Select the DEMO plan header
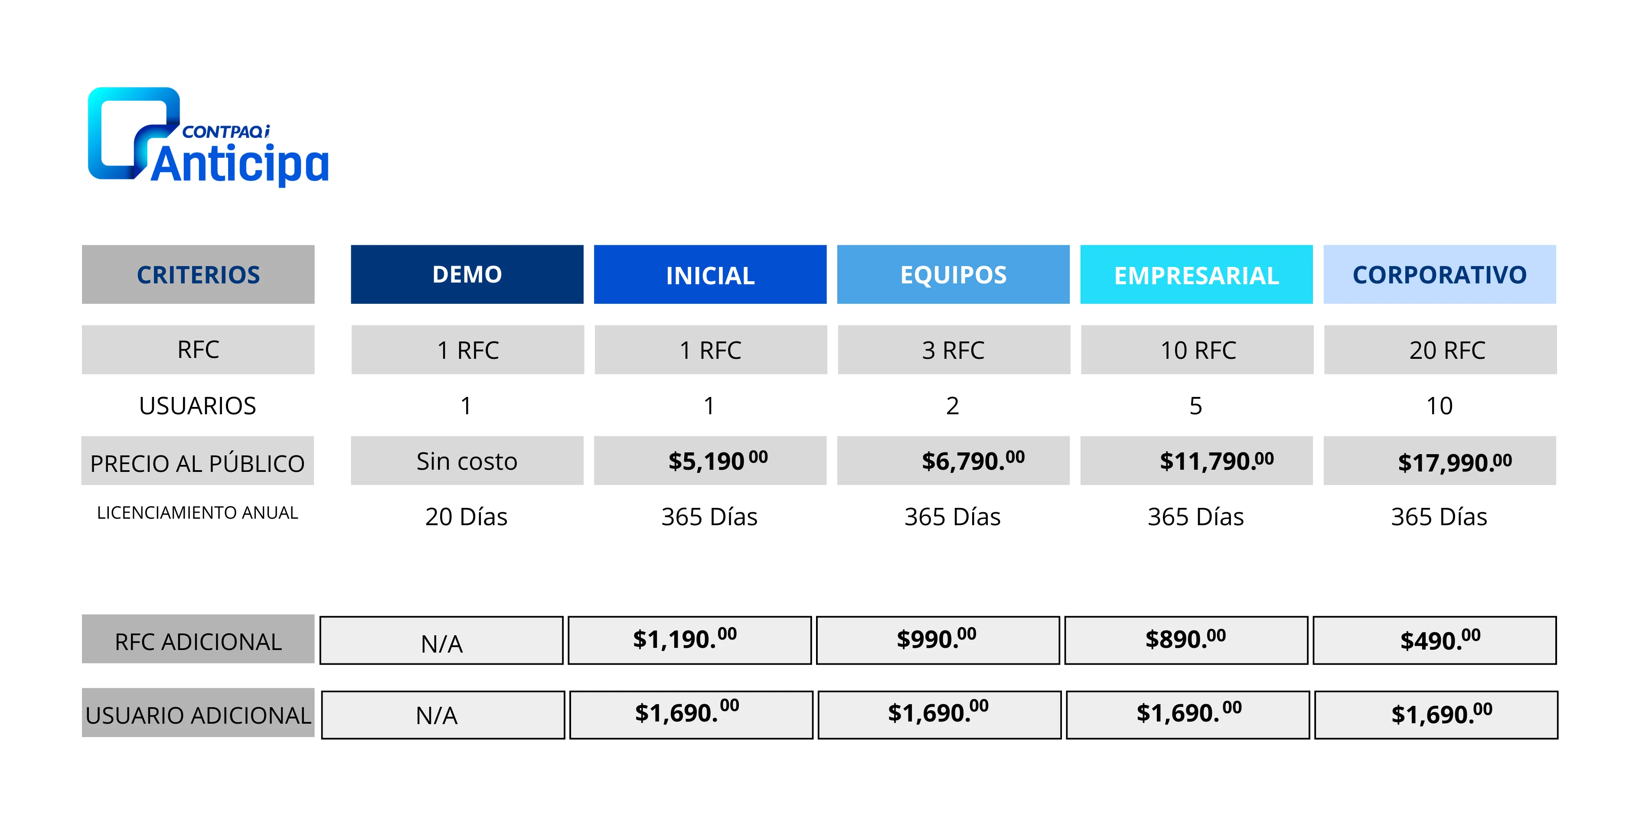The width and height of the screenshot is (1639, 819). coord(467,274)
